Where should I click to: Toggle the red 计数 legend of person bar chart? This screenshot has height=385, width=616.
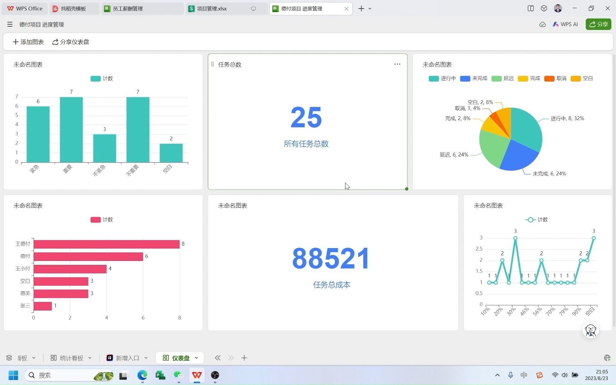[102, 220]
